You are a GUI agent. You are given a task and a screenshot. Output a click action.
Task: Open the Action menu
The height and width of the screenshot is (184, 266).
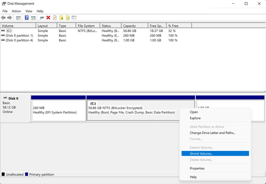tap(16, 11)
